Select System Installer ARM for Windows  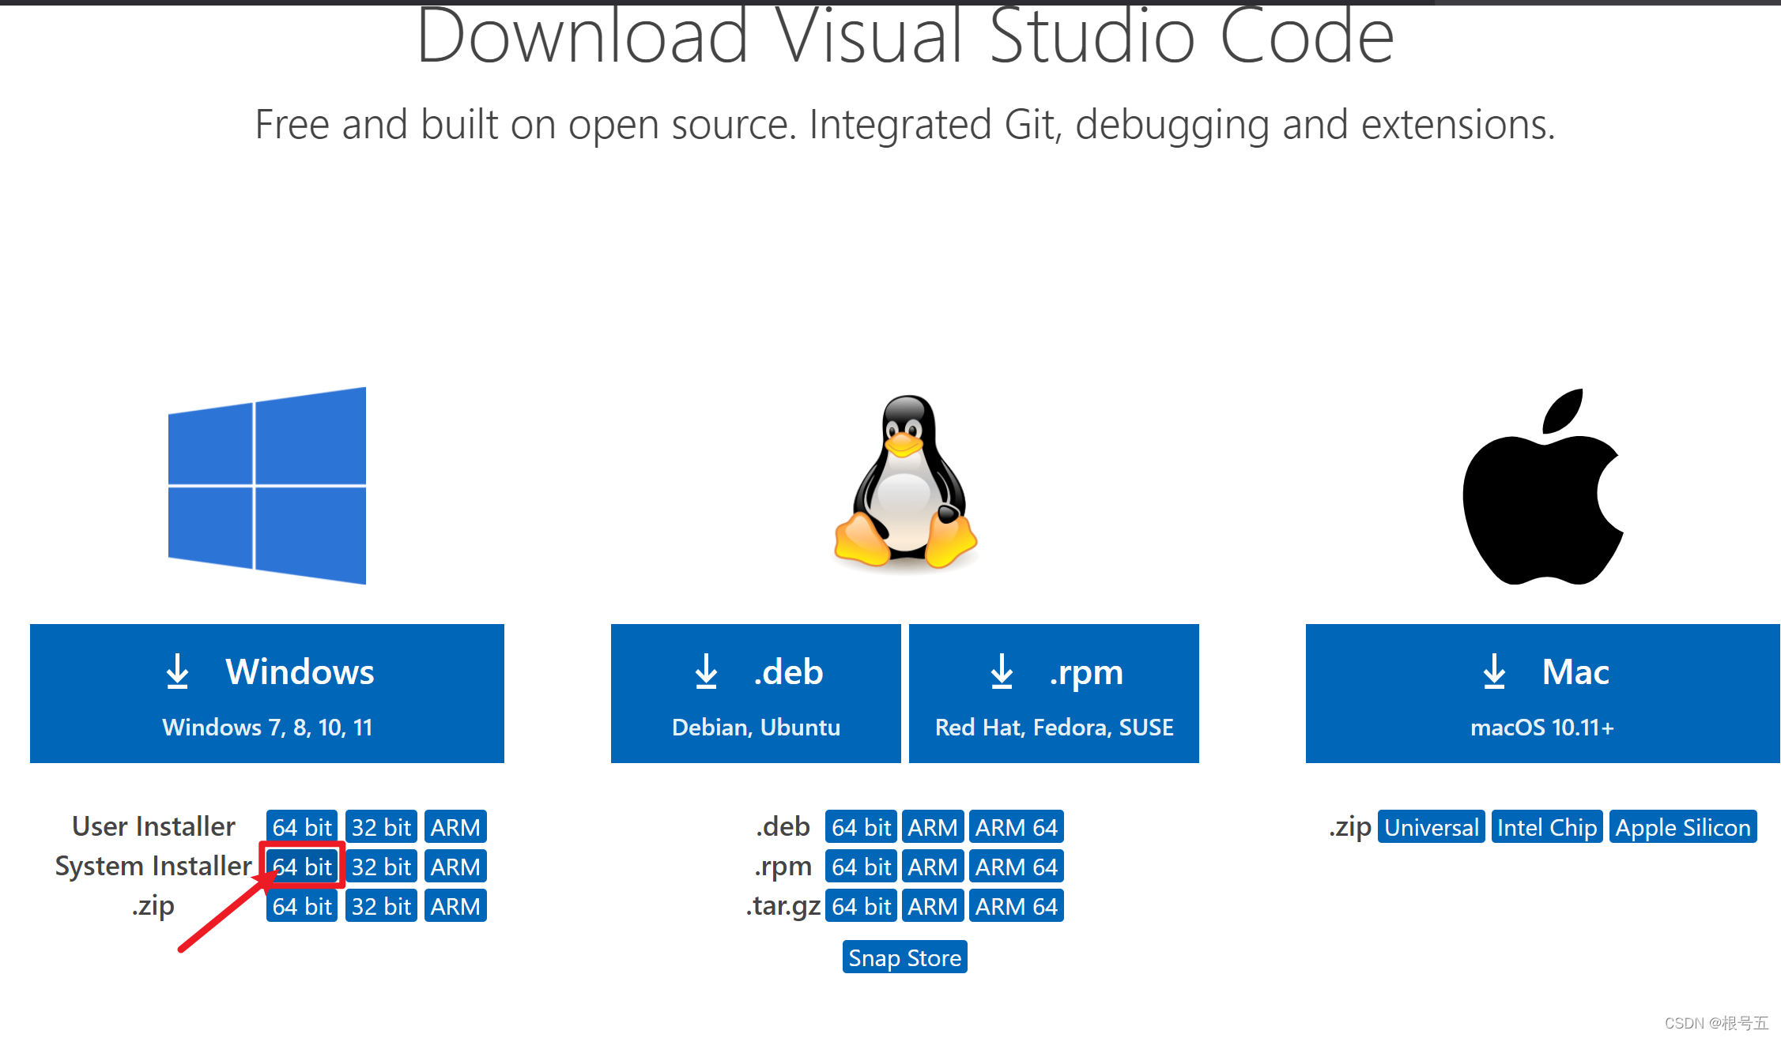(x=455, y=867)
